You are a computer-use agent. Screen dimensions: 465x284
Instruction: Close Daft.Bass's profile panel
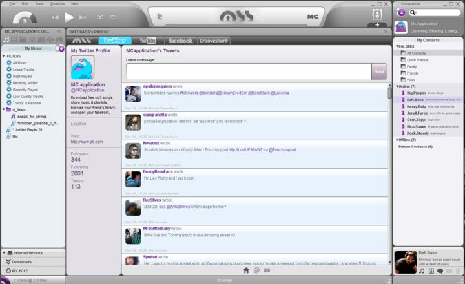386,32
